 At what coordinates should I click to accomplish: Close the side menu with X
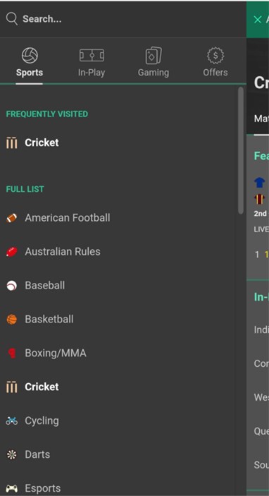(x=258, y=19)
